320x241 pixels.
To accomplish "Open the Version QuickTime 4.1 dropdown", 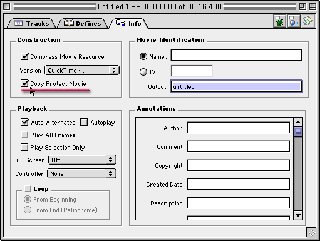I will click(82, 70).
